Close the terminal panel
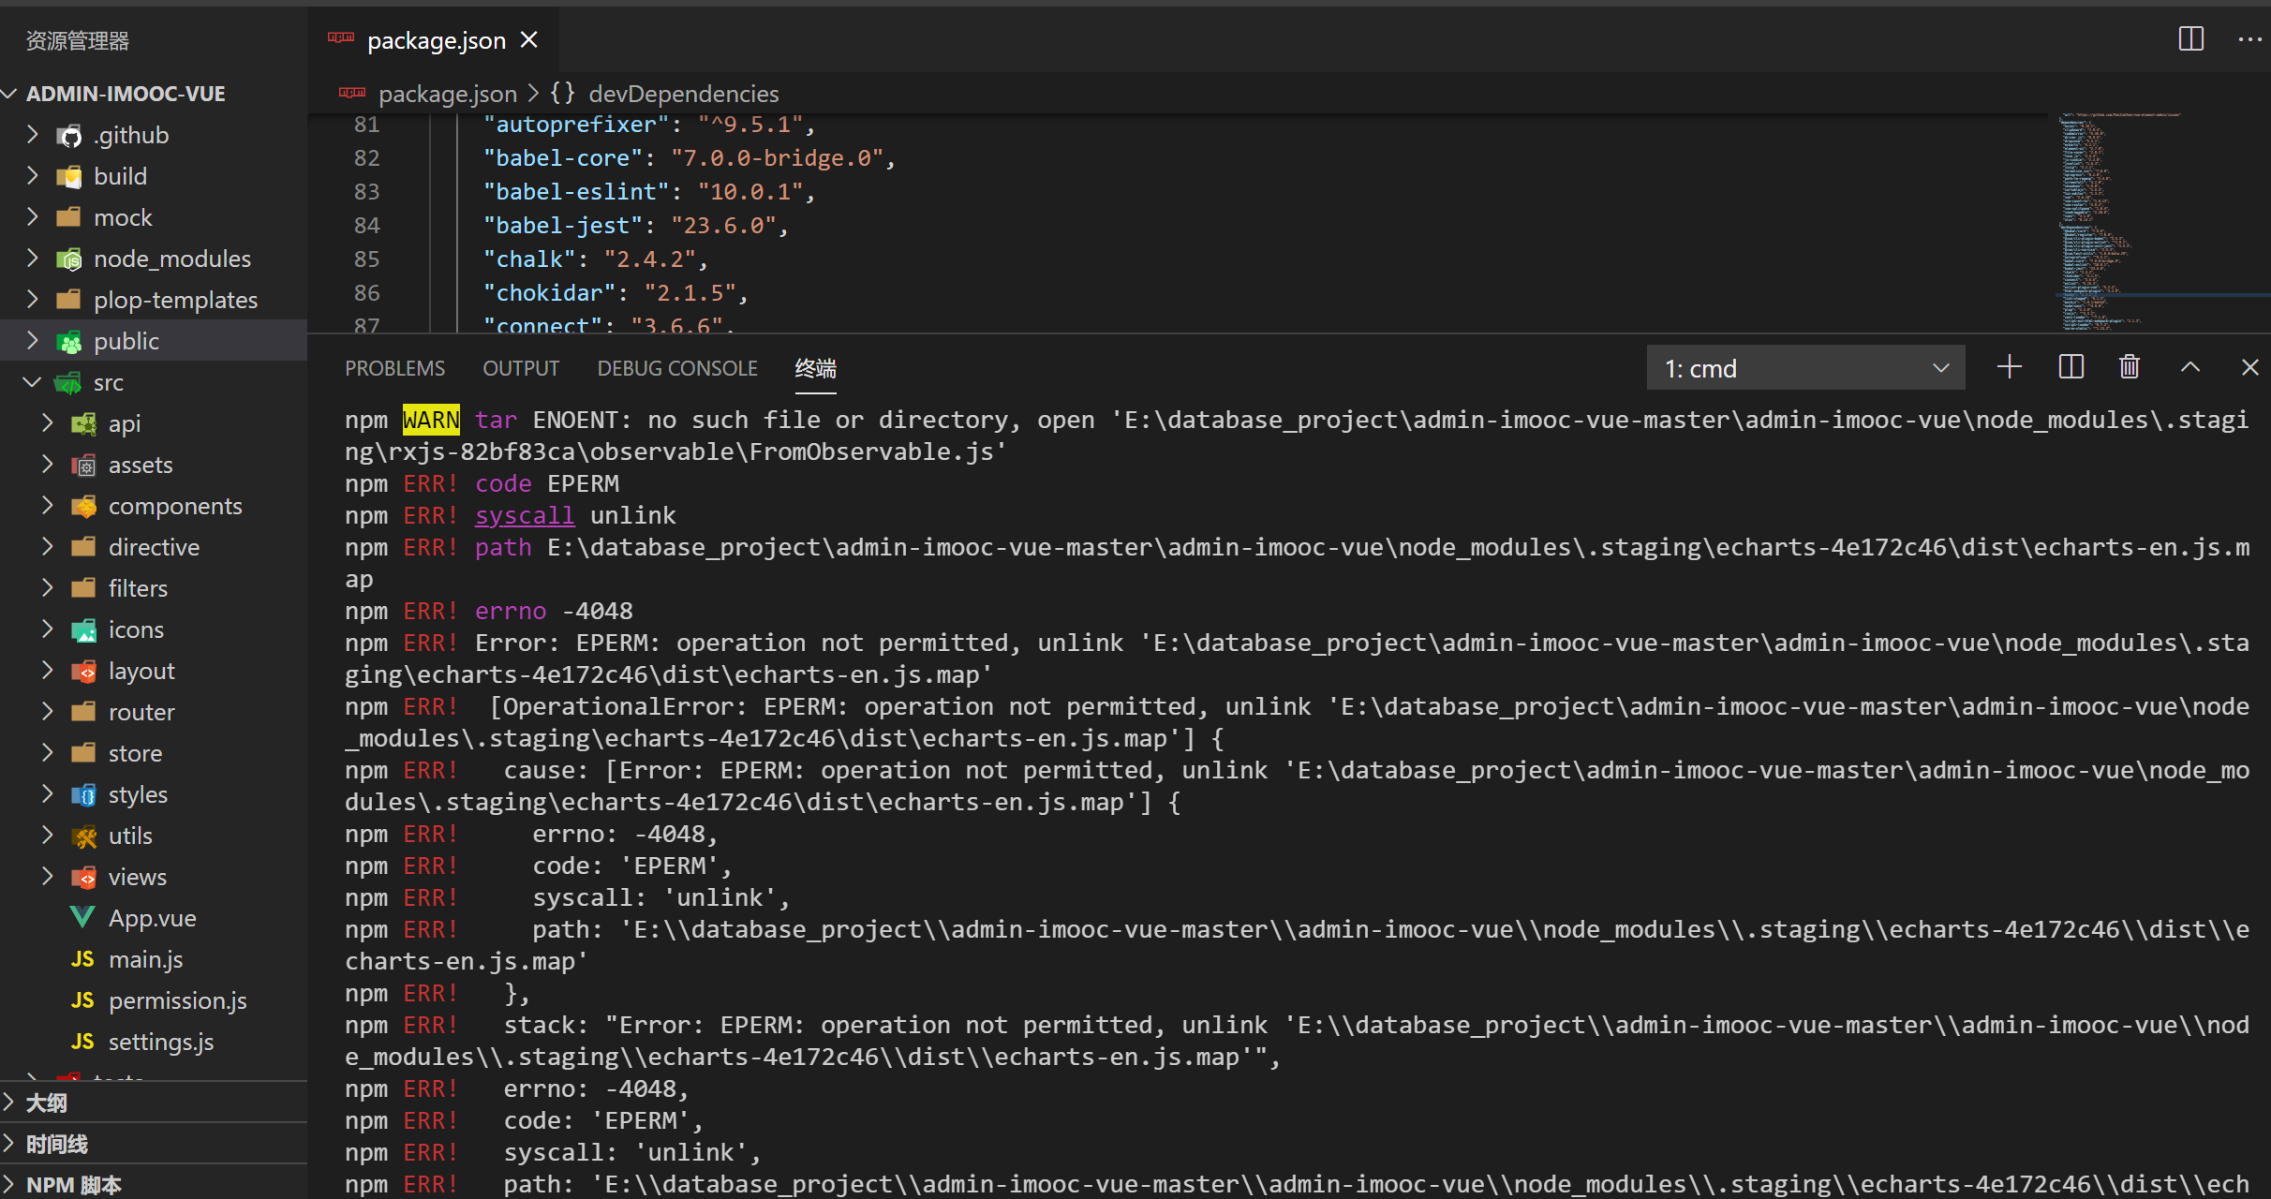 2249,367
